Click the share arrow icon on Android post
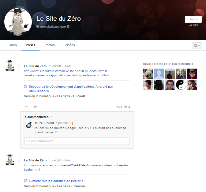 tap(35, 107)
